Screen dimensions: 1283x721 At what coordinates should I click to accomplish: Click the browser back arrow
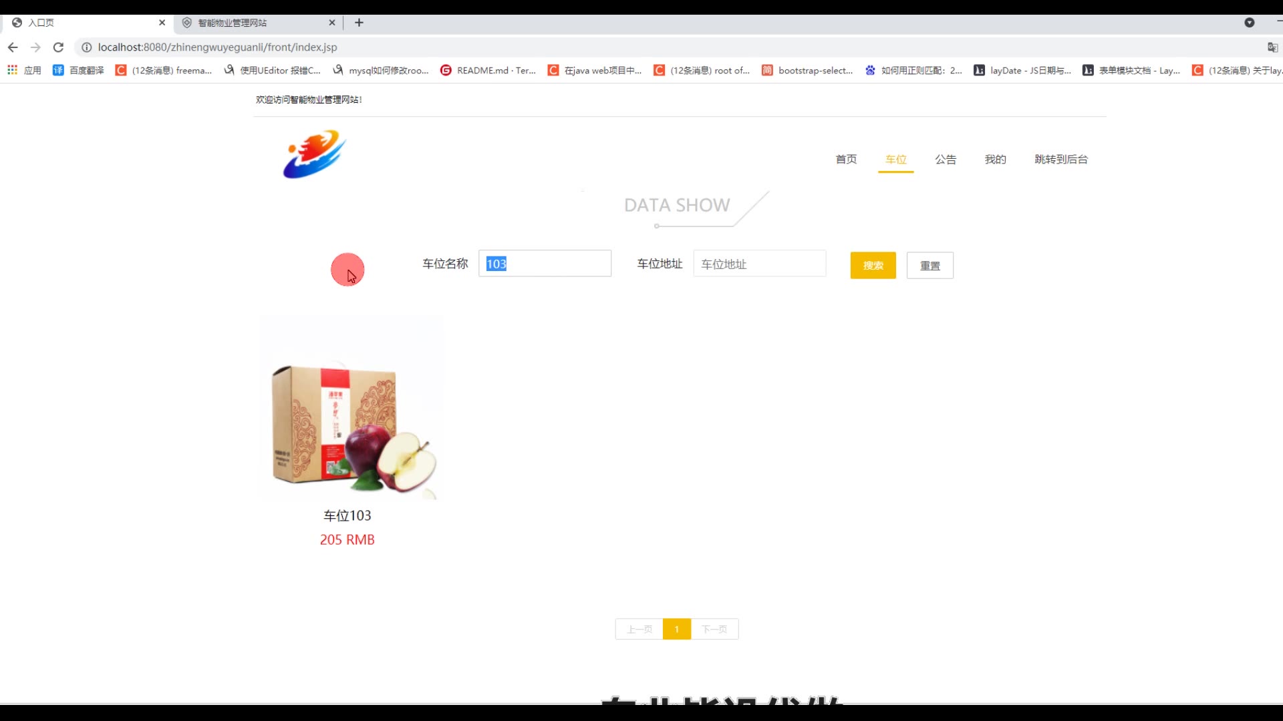tap(13, 47)
